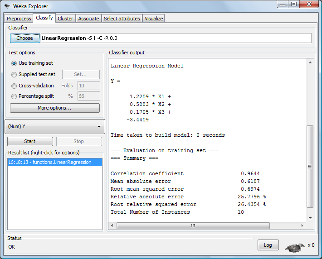Click the LinearRegression options text field

(176, 38)
